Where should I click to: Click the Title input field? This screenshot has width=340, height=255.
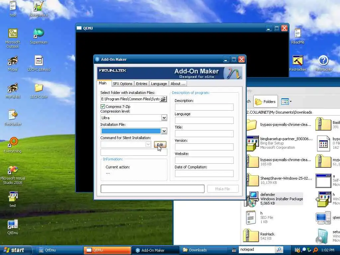[204, 133]
